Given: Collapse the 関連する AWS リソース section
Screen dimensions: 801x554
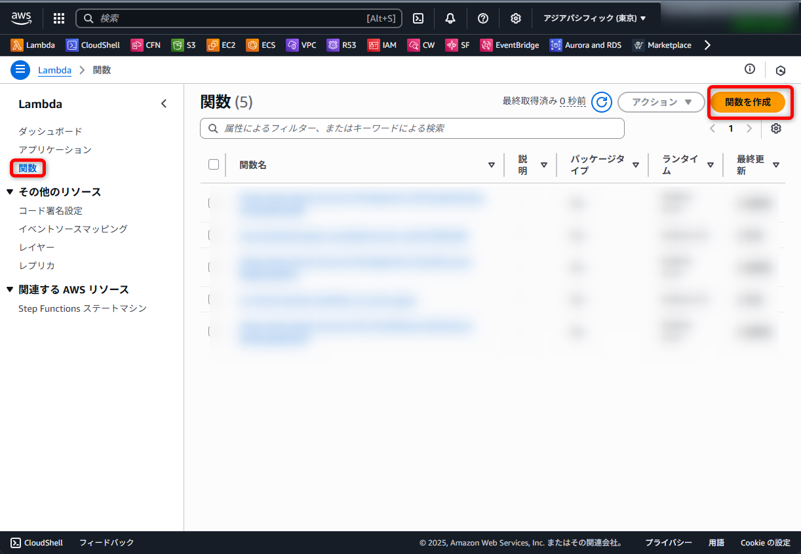Looking at the screenshot, I should click(10, 289).
